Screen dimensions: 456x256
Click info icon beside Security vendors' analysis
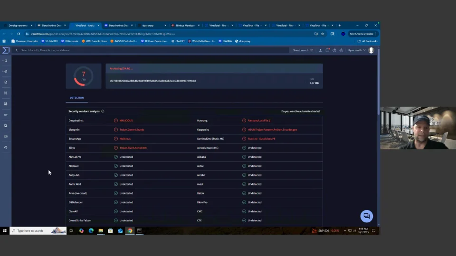pos(103,111)
